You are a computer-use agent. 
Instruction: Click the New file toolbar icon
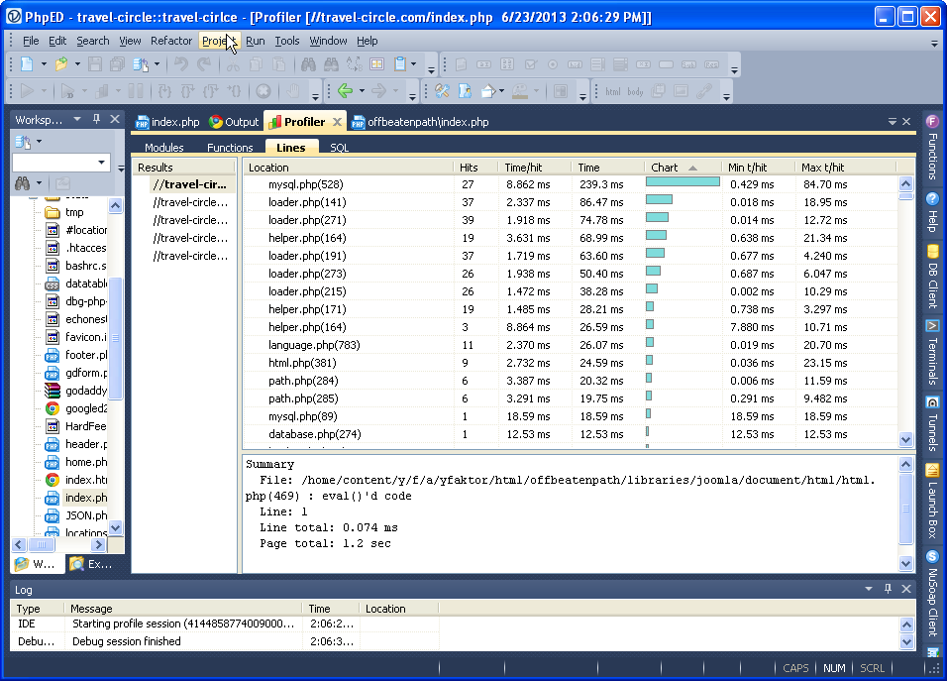click(27, 64)
